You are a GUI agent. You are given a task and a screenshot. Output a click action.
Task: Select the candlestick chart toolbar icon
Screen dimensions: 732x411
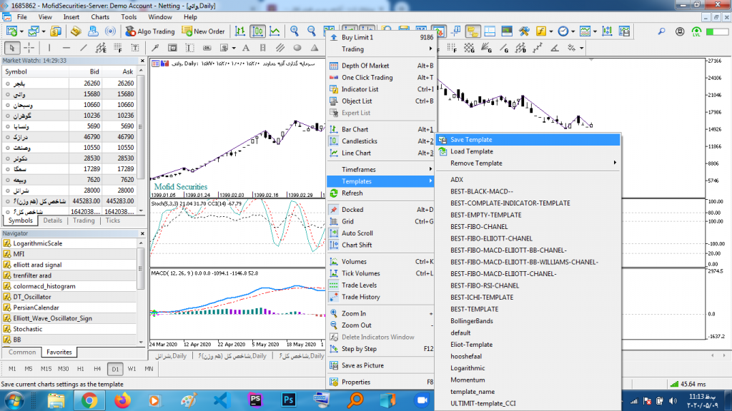(257, 31)
